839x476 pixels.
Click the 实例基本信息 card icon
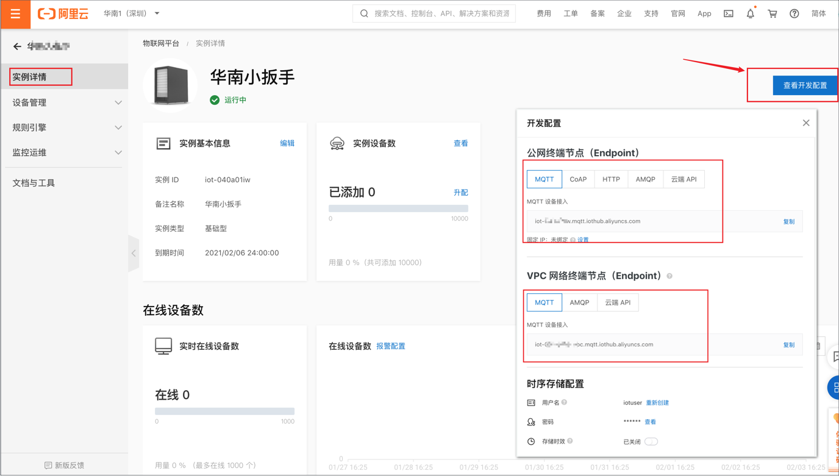click(x=163, y=143)
